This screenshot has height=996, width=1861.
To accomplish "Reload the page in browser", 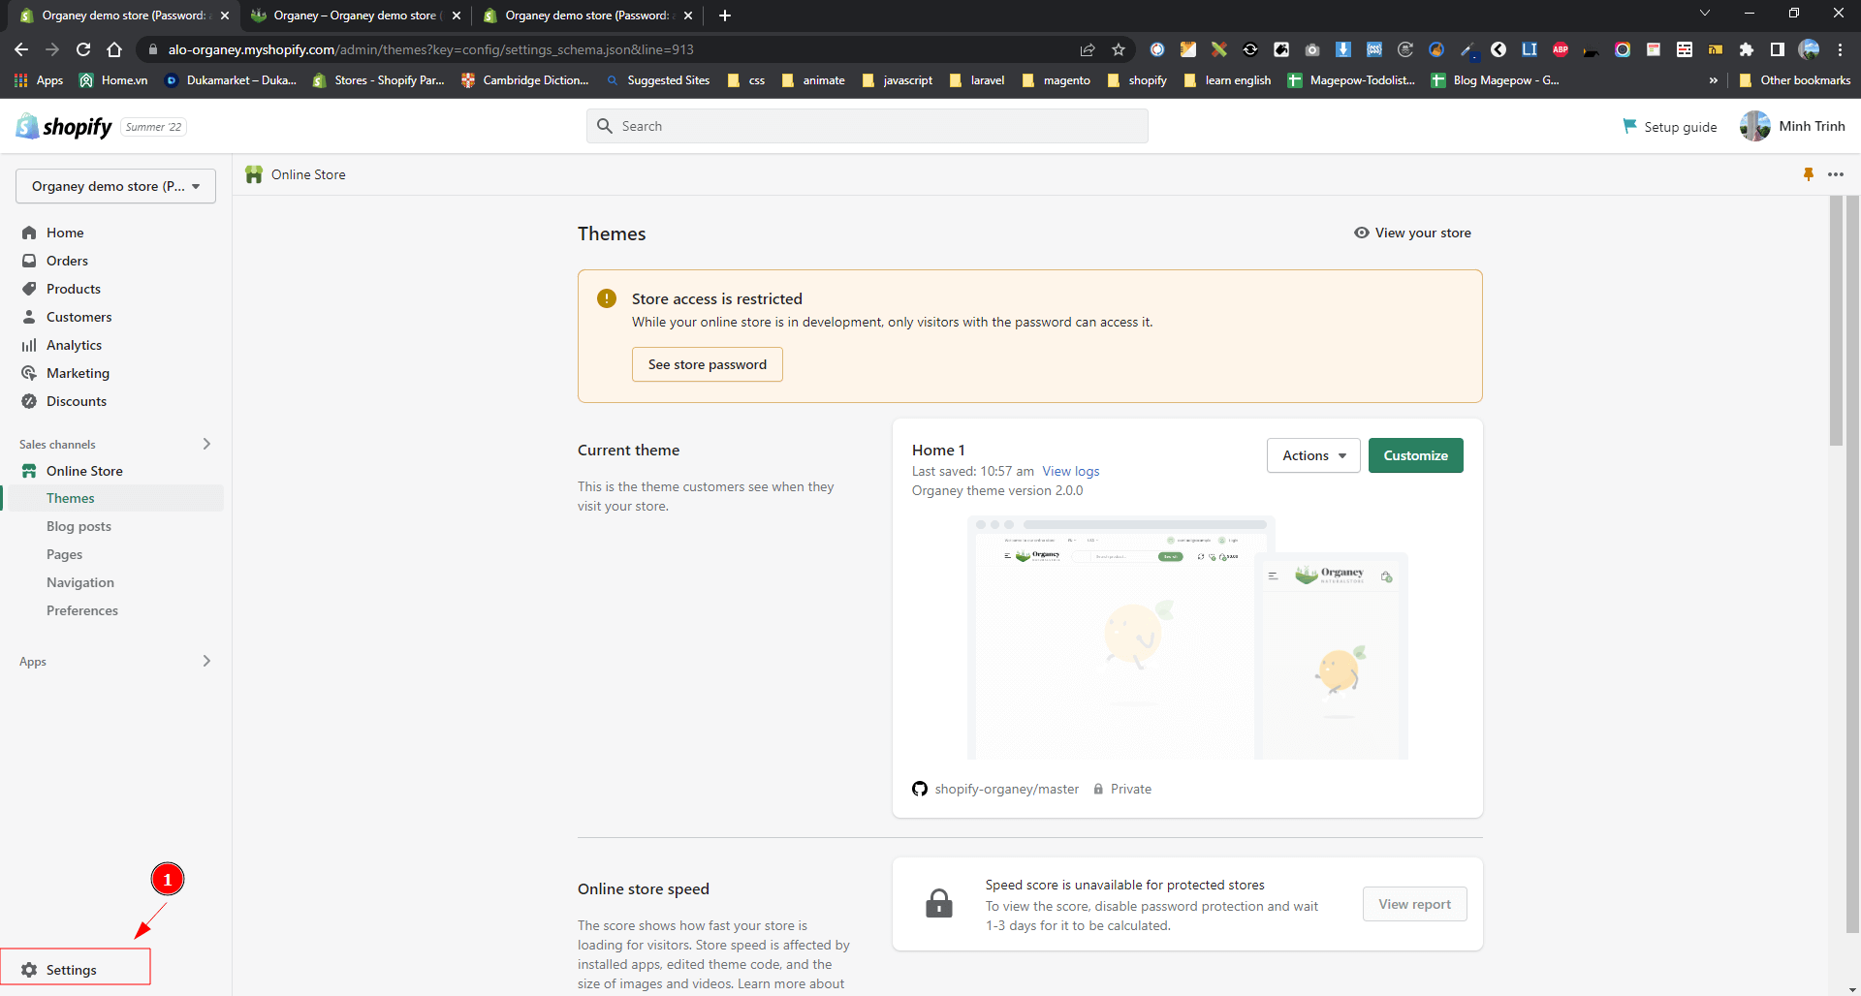I will [83, 49].
